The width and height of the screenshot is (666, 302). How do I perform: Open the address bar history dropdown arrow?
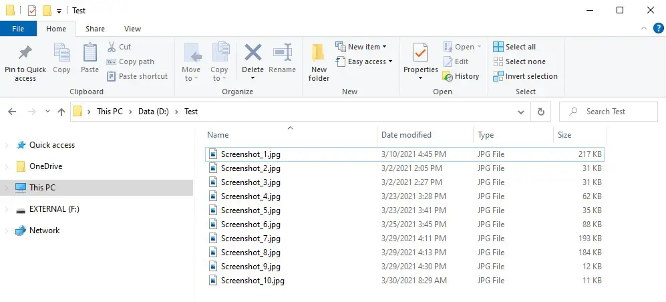pos(521,112)
